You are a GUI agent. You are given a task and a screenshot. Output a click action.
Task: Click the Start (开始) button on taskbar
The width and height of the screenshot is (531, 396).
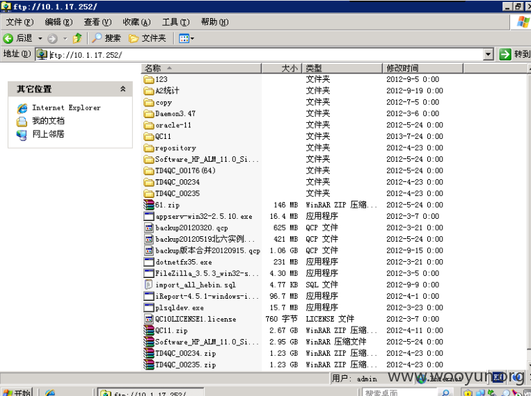tap(17, 393)
